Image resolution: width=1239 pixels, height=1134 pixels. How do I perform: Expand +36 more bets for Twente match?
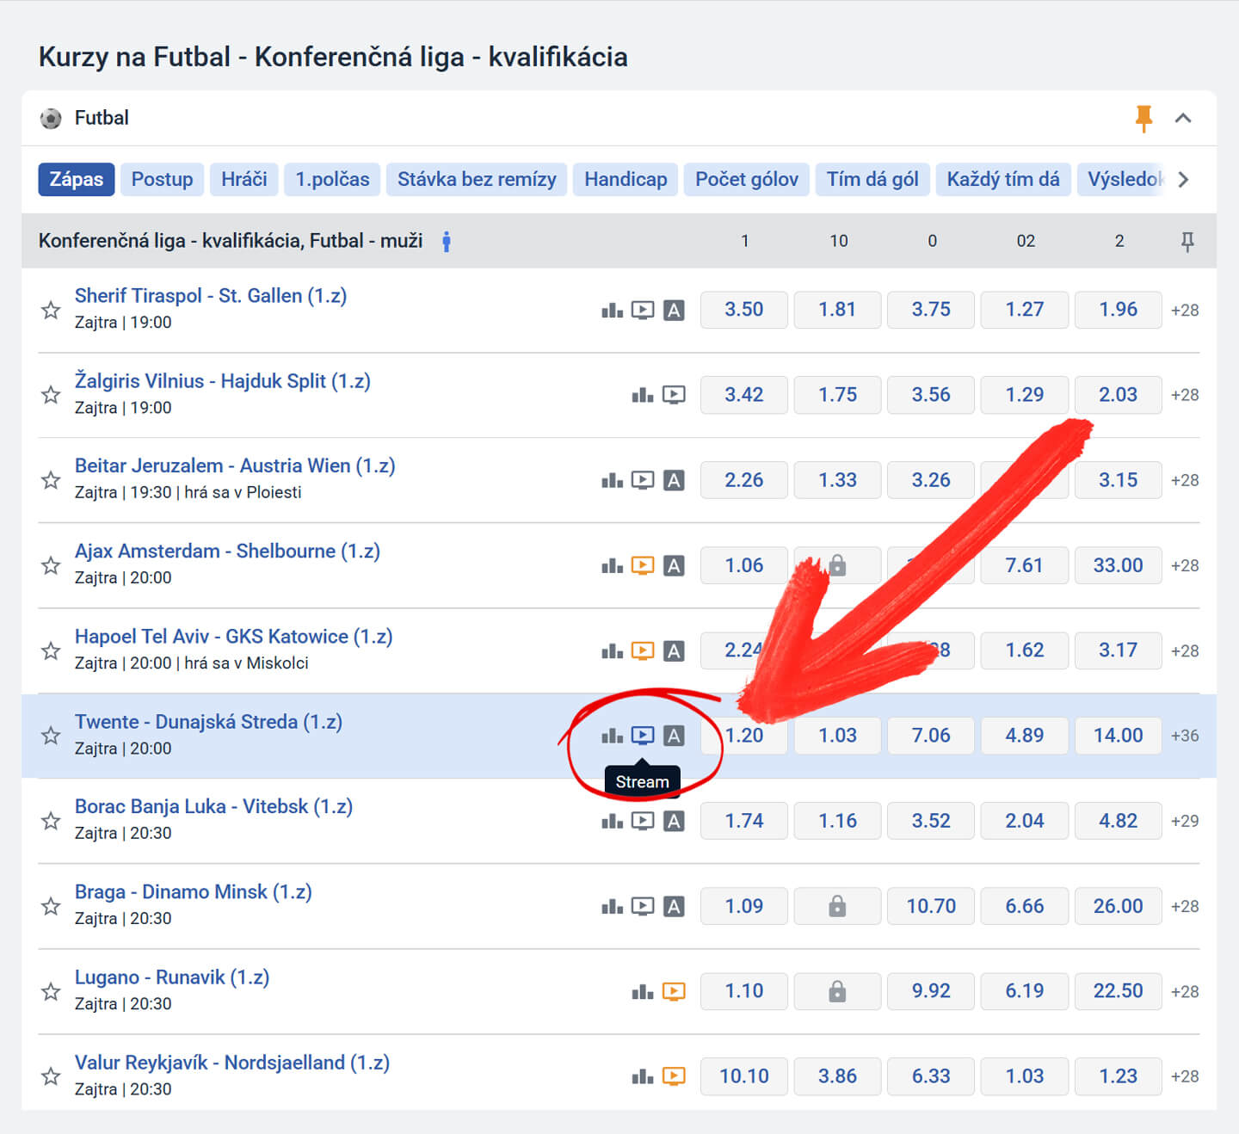[x=1185, y=736]
